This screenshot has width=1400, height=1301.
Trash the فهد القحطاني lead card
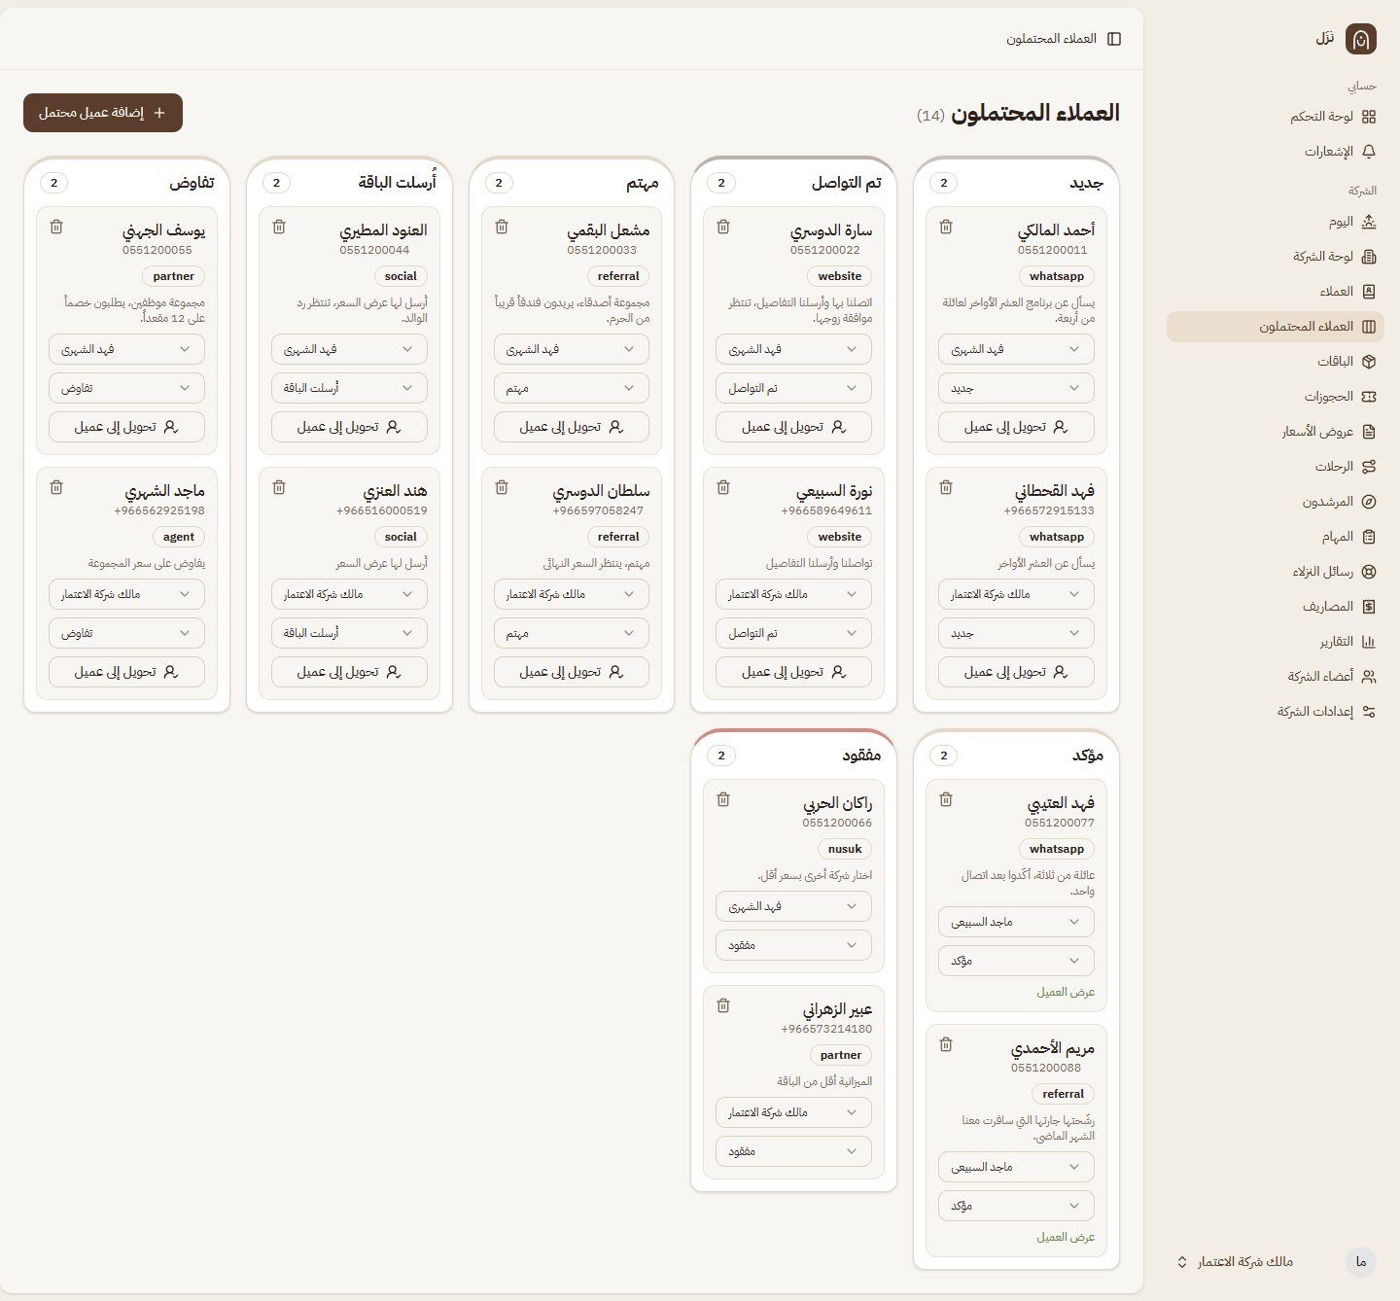tap(946, 487)
